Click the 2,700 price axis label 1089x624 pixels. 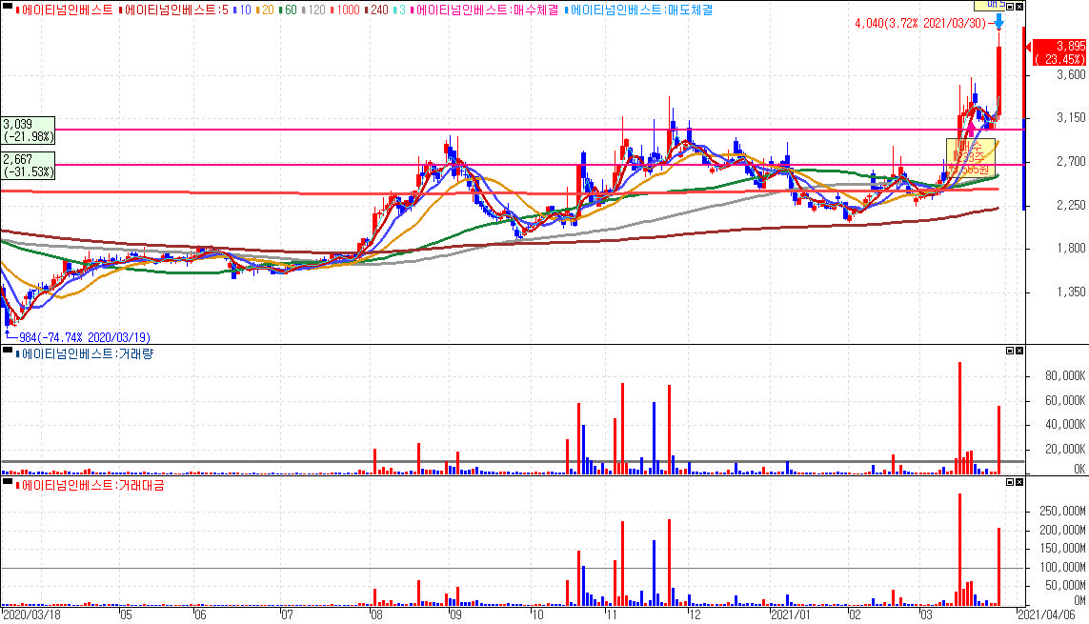click(1070, 162)
